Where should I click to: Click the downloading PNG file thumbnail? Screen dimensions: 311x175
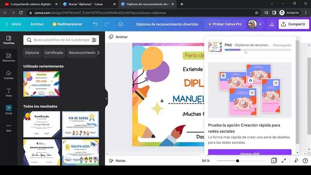pos(215,47)
